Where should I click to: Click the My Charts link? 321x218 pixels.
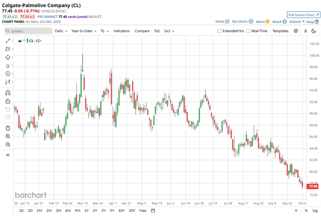[240, 21]
